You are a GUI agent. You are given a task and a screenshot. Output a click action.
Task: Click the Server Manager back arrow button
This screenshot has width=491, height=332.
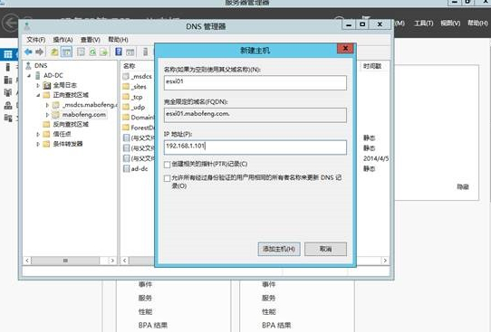10,23
